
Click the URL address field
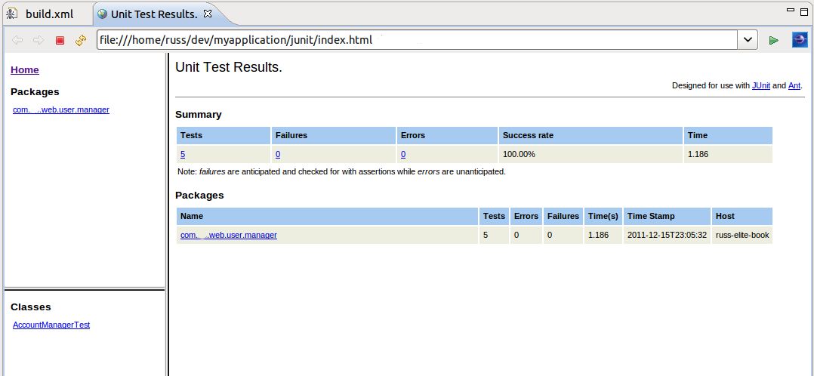418,40
